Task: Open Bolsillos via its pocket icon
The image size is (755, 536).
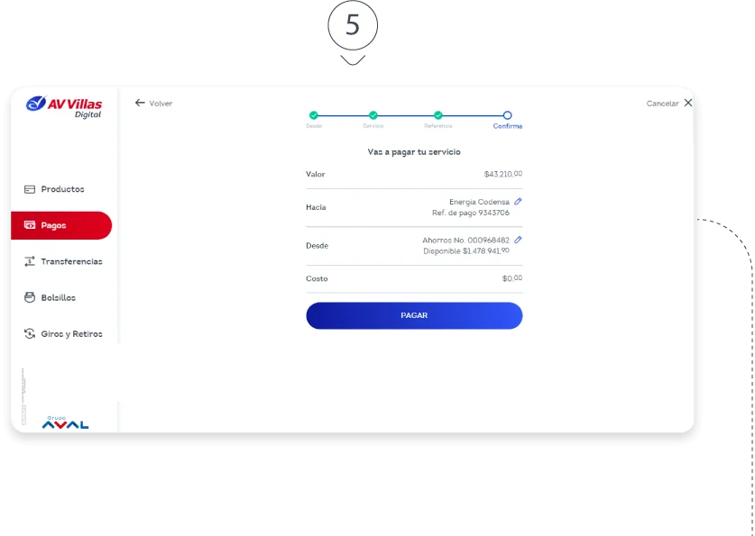Action: coord(29,297)
